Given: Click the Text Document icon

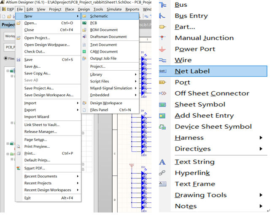Looking at the screenshot, I should coord(84,45).
